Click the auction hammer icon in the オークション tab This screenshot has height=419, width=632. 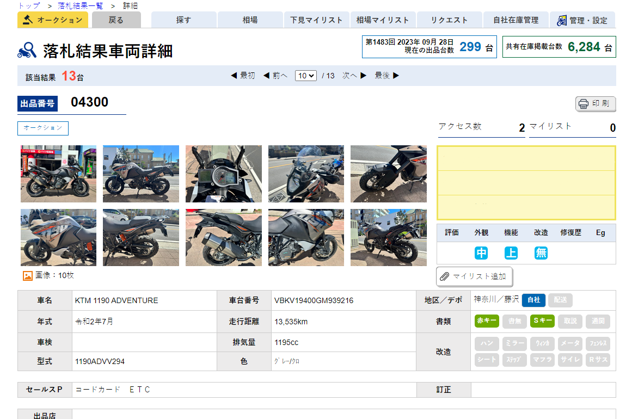click(27, 20)
